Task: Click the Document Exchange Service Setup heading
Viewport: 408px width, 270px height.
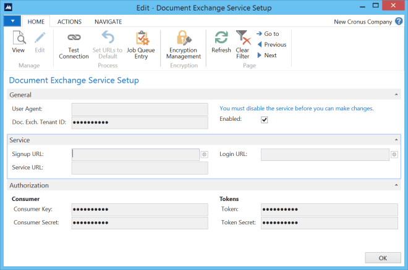Action: click(x=74, y=80)
